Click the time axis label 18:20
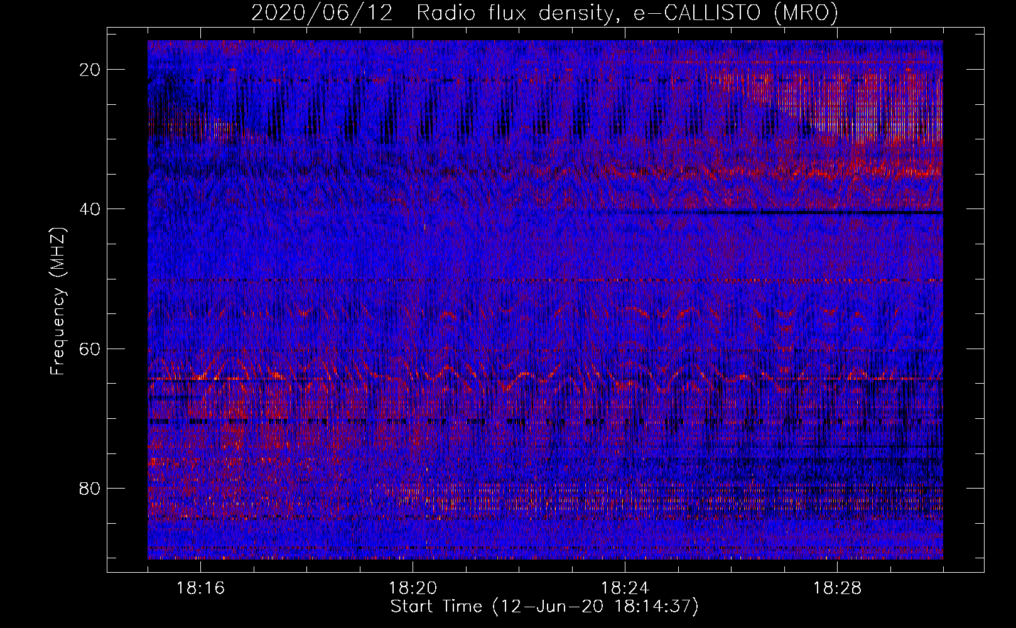 click(x=413, y=588)
